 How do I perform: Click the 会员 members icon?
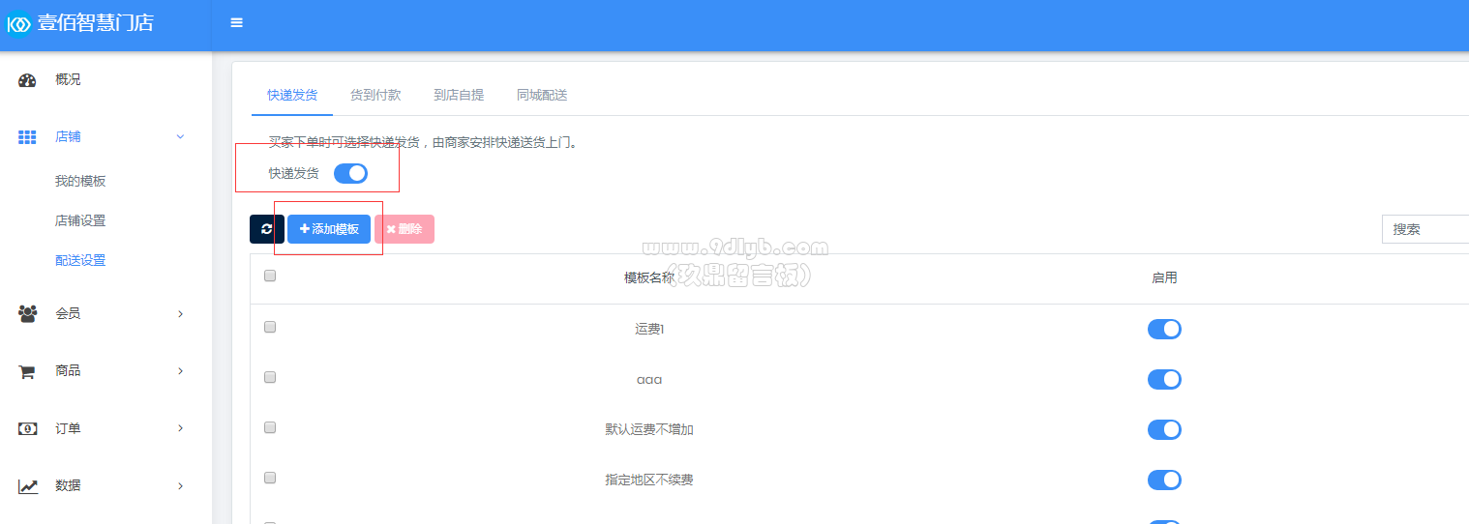[28, 313]
